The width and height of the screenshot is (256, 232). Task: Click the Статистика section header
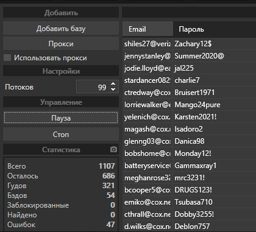coord(61,150)
